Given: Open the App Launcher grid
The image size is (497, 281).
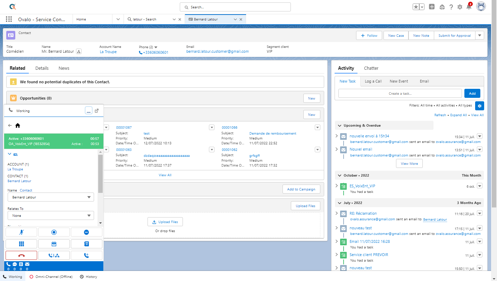Looking at the screenshot, I should 9,19.
